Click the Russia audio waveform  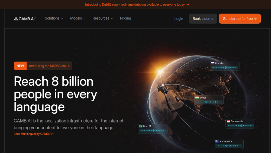225,68
